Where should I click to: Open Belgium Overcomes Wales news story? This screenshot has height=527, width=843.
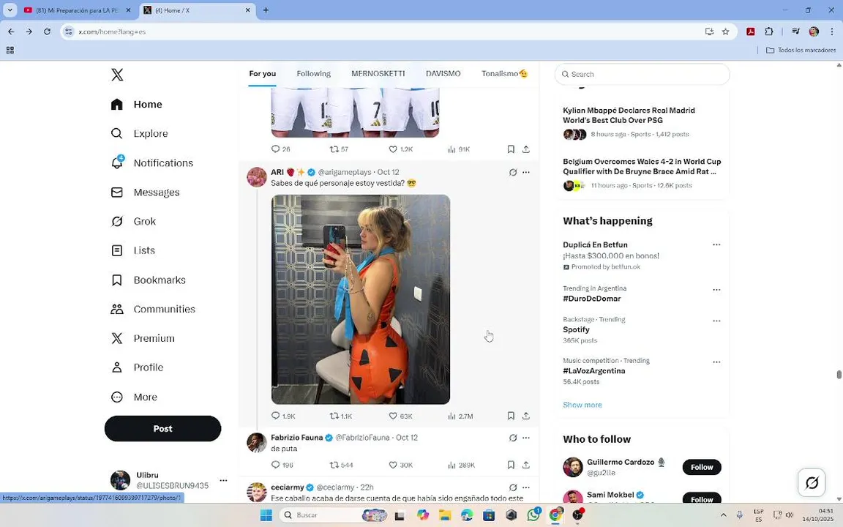tap(642, 173)
